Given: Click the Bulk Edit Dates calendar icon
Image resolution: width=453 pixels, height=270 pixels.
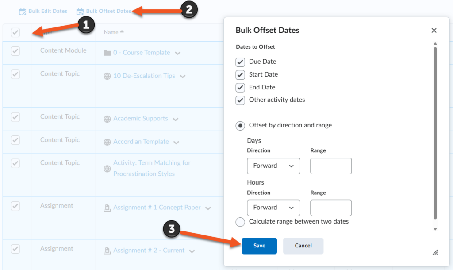Looking at the screenshot, I should (23, 11).
